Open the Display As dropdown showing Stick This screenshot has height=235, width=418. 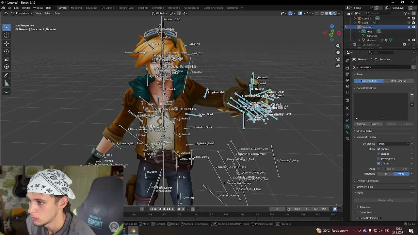394,144
